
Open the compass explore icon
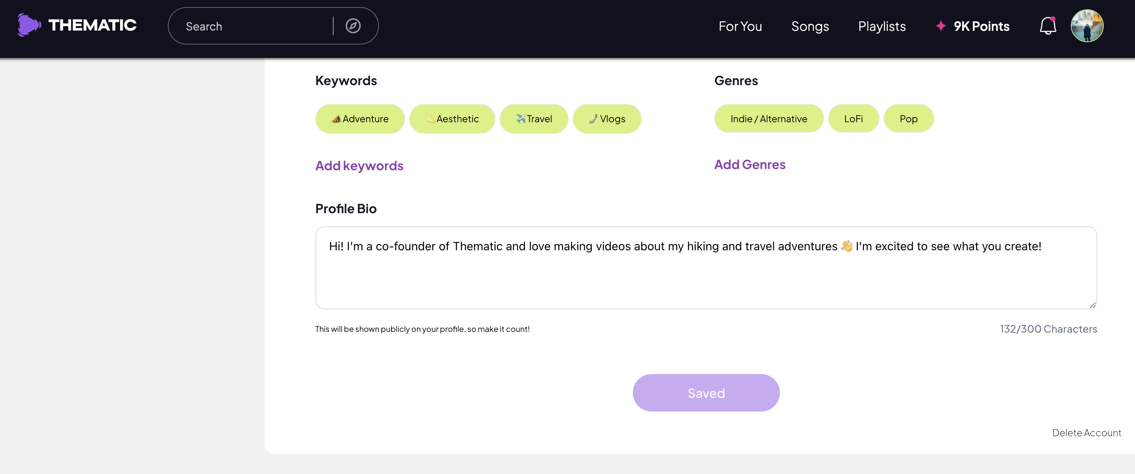tap(352, 26)
